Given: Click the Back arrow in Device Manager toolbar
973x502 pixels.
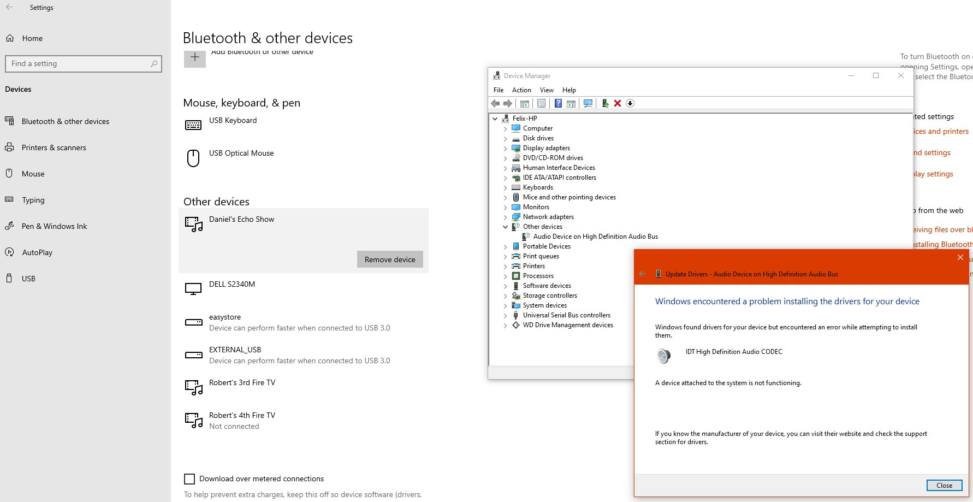Looking at the screenshot, I should pos(495,103).
